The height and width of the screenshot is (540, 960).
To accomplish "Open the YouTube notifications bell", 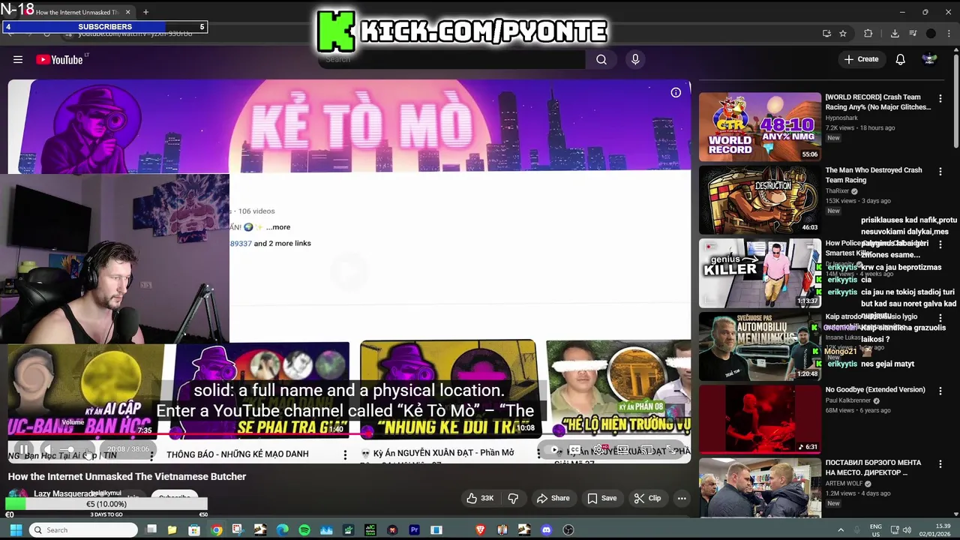I will point(900,59).
